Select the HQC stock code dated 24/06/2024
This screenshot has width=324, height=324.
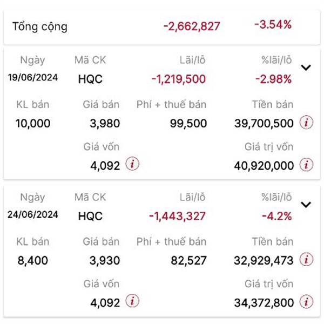(90, 216)
